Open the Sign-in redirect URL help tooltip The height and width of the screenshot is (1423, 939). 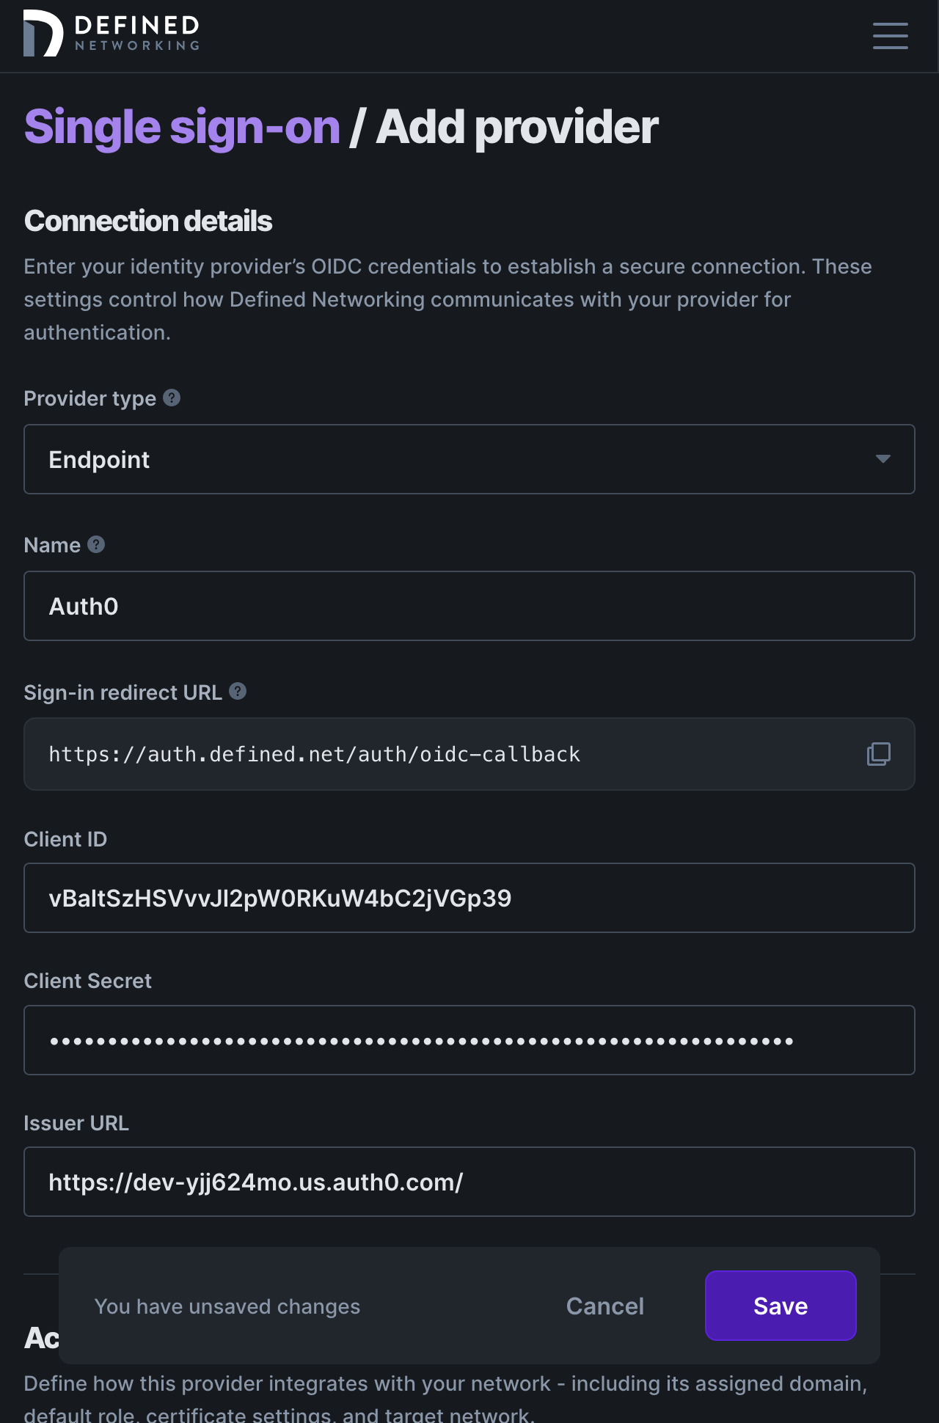(x=236, y=691)
